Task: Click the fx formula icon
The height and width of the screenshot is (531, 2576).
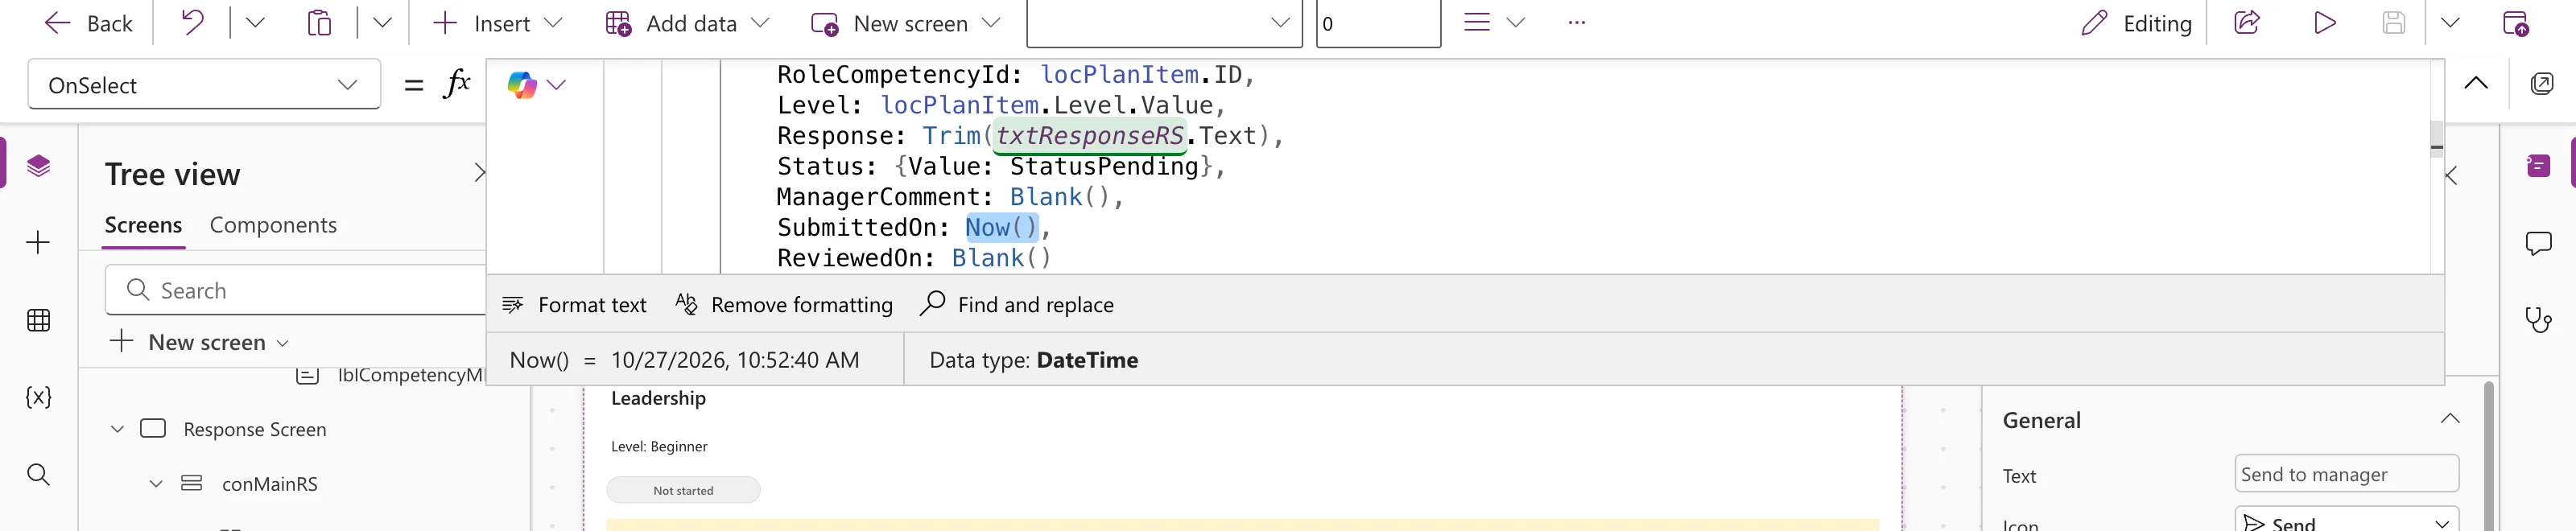Action: 456,84
